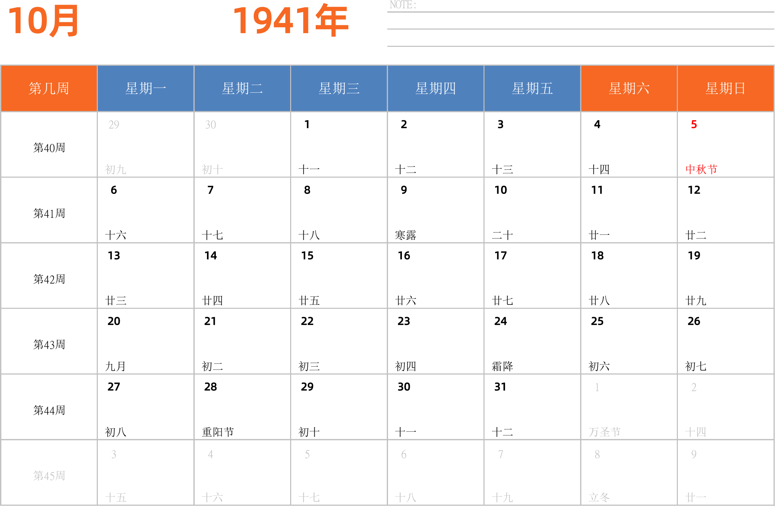
Task: Click the greyed 第45周 week label
Action: tap(49, 476)
